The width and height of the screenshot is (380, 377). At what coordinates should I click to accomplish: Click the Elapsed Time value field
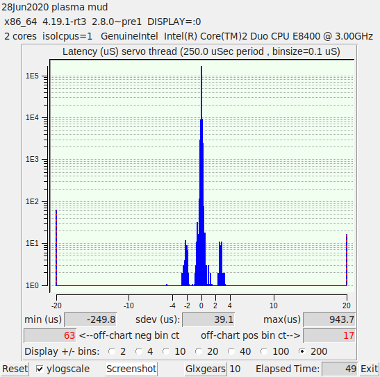pos(340,369)
